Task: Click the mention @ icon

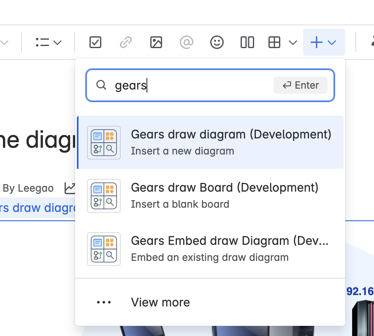Action: click(x=186, y=43)
